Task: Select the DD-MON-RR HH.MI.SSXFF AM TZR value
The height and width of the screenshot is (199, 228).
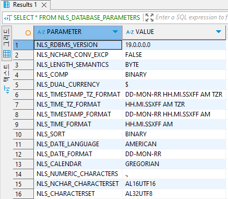Action: tap(174, 95)
